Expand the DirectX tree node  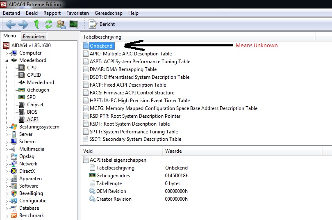coord(7,172)
